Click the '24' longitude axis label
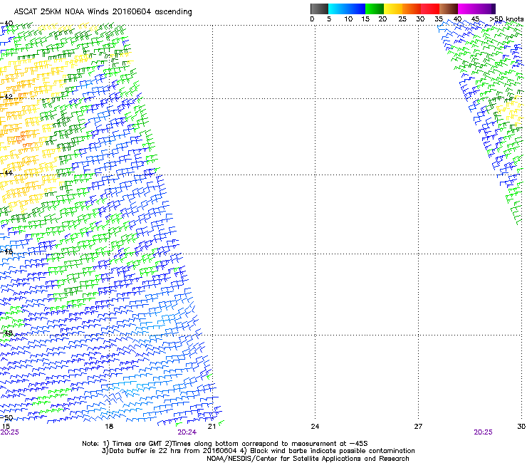Image resolution: width=527 pixels, height=463 pixels. pos(315,427)
